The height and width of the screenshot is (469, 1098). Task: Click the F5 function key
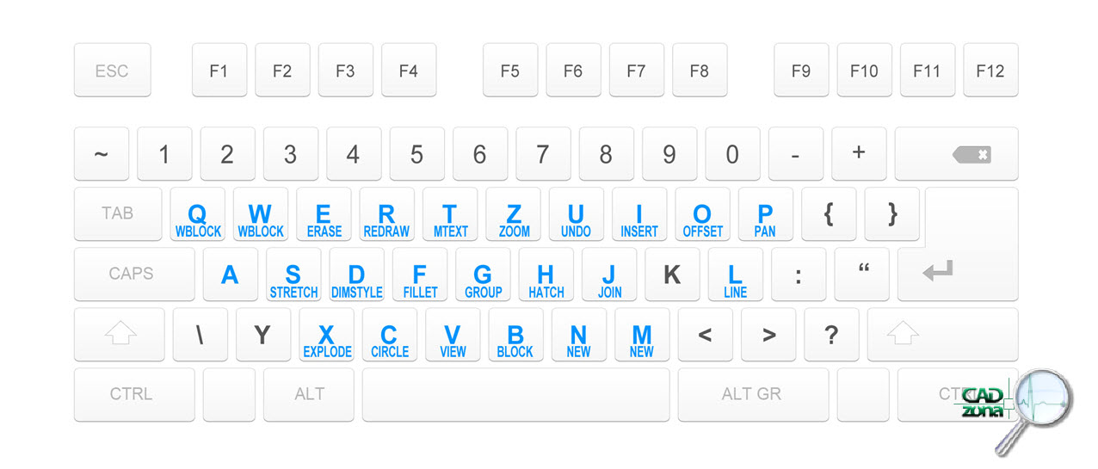tap(510, 71)
